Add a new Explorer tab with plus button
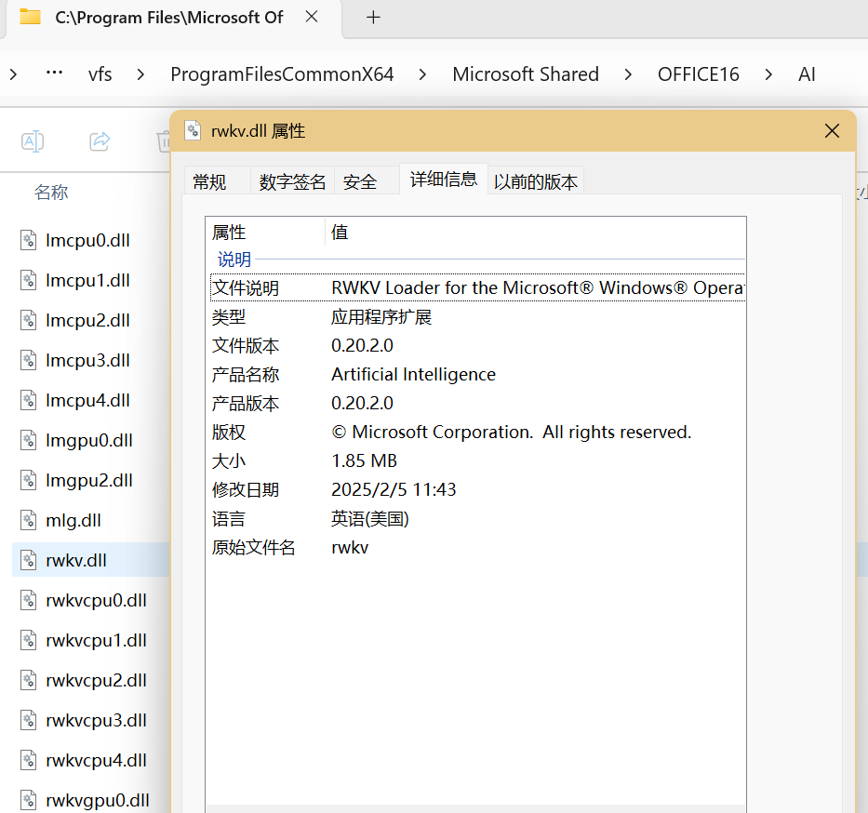Screen dimensions: 868x813 click(x=374, y=18)
